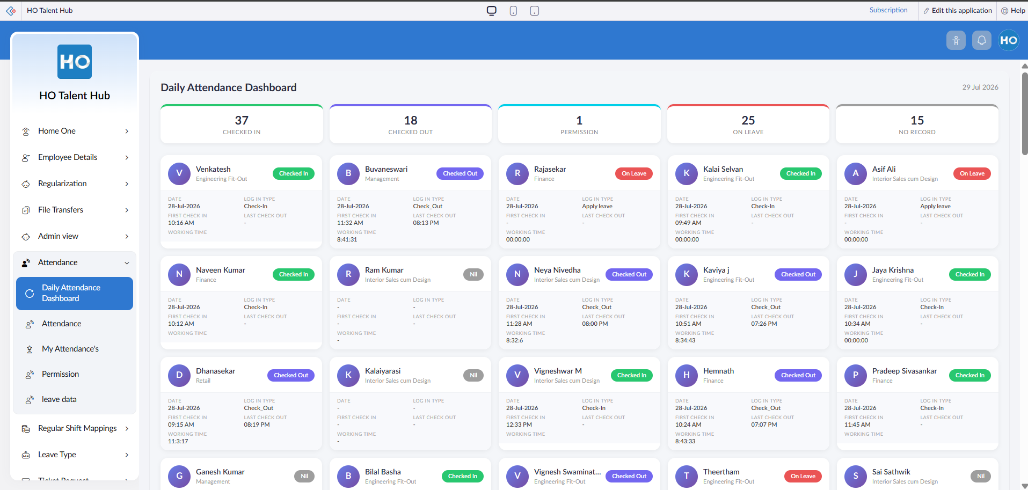Click Rajasekar's avatar circle

pos(517,173)
